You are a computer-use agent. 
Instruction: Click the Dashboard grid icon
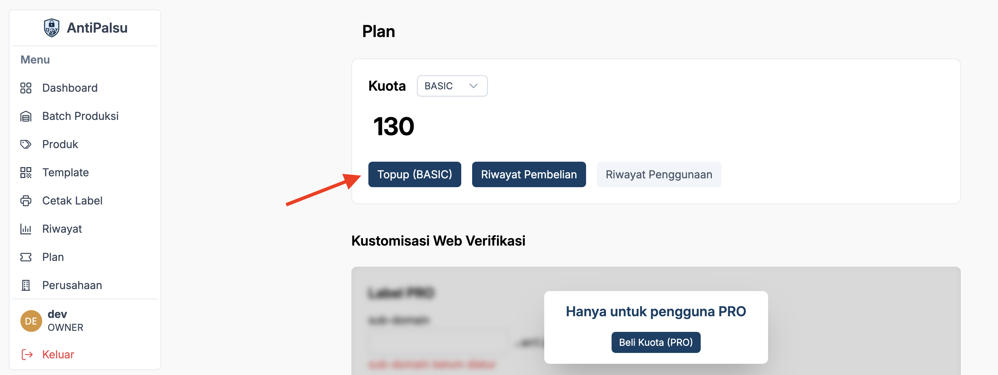tap(26, 88)
